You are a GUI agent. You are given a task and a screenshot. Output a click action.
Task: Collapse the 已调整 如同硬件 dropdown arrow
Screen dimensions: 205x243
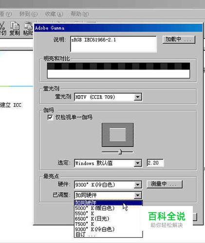(138, 195)
